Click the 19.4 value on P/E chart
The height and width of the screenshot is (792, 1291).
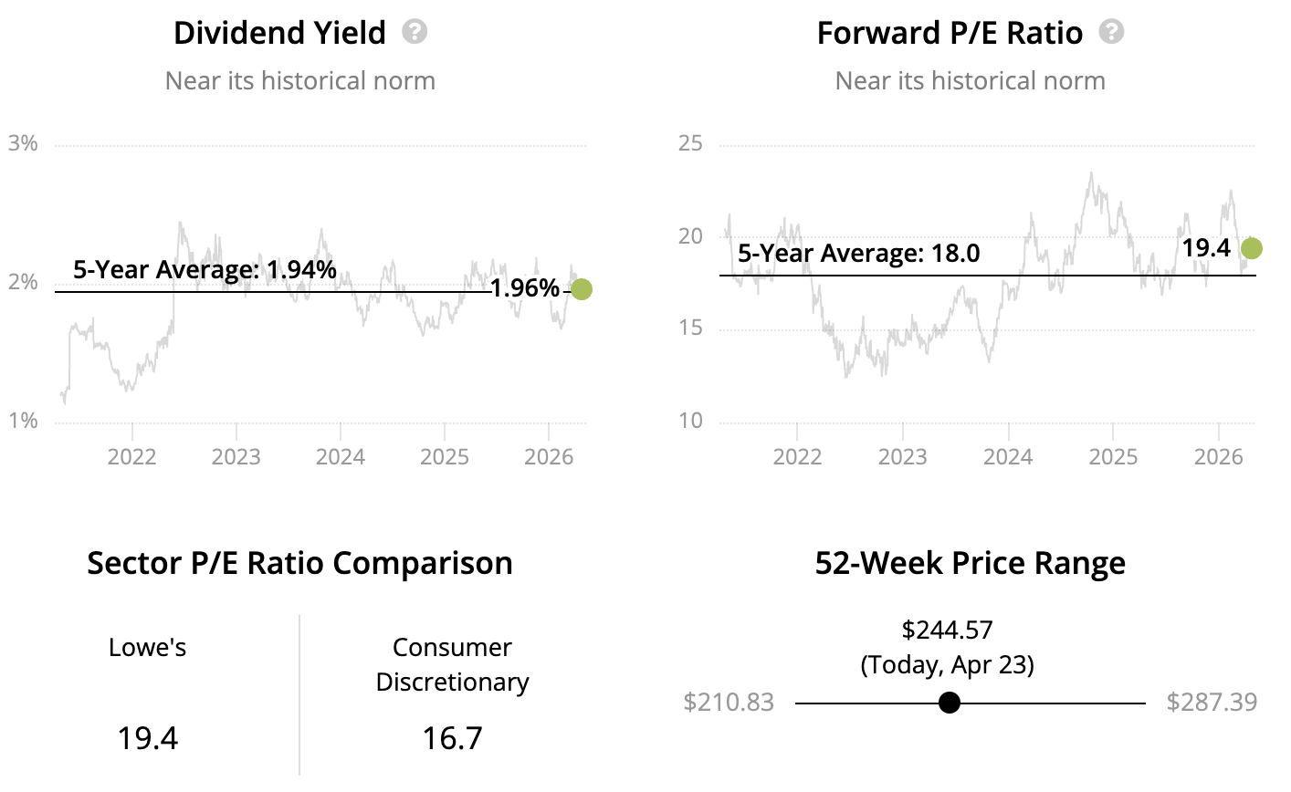click(1206, 248)
